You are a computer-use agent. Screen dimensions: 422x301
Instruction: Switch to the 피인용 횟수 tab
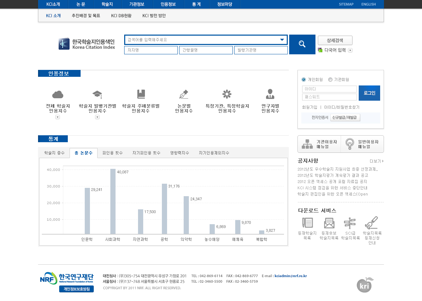pos(112,153)
